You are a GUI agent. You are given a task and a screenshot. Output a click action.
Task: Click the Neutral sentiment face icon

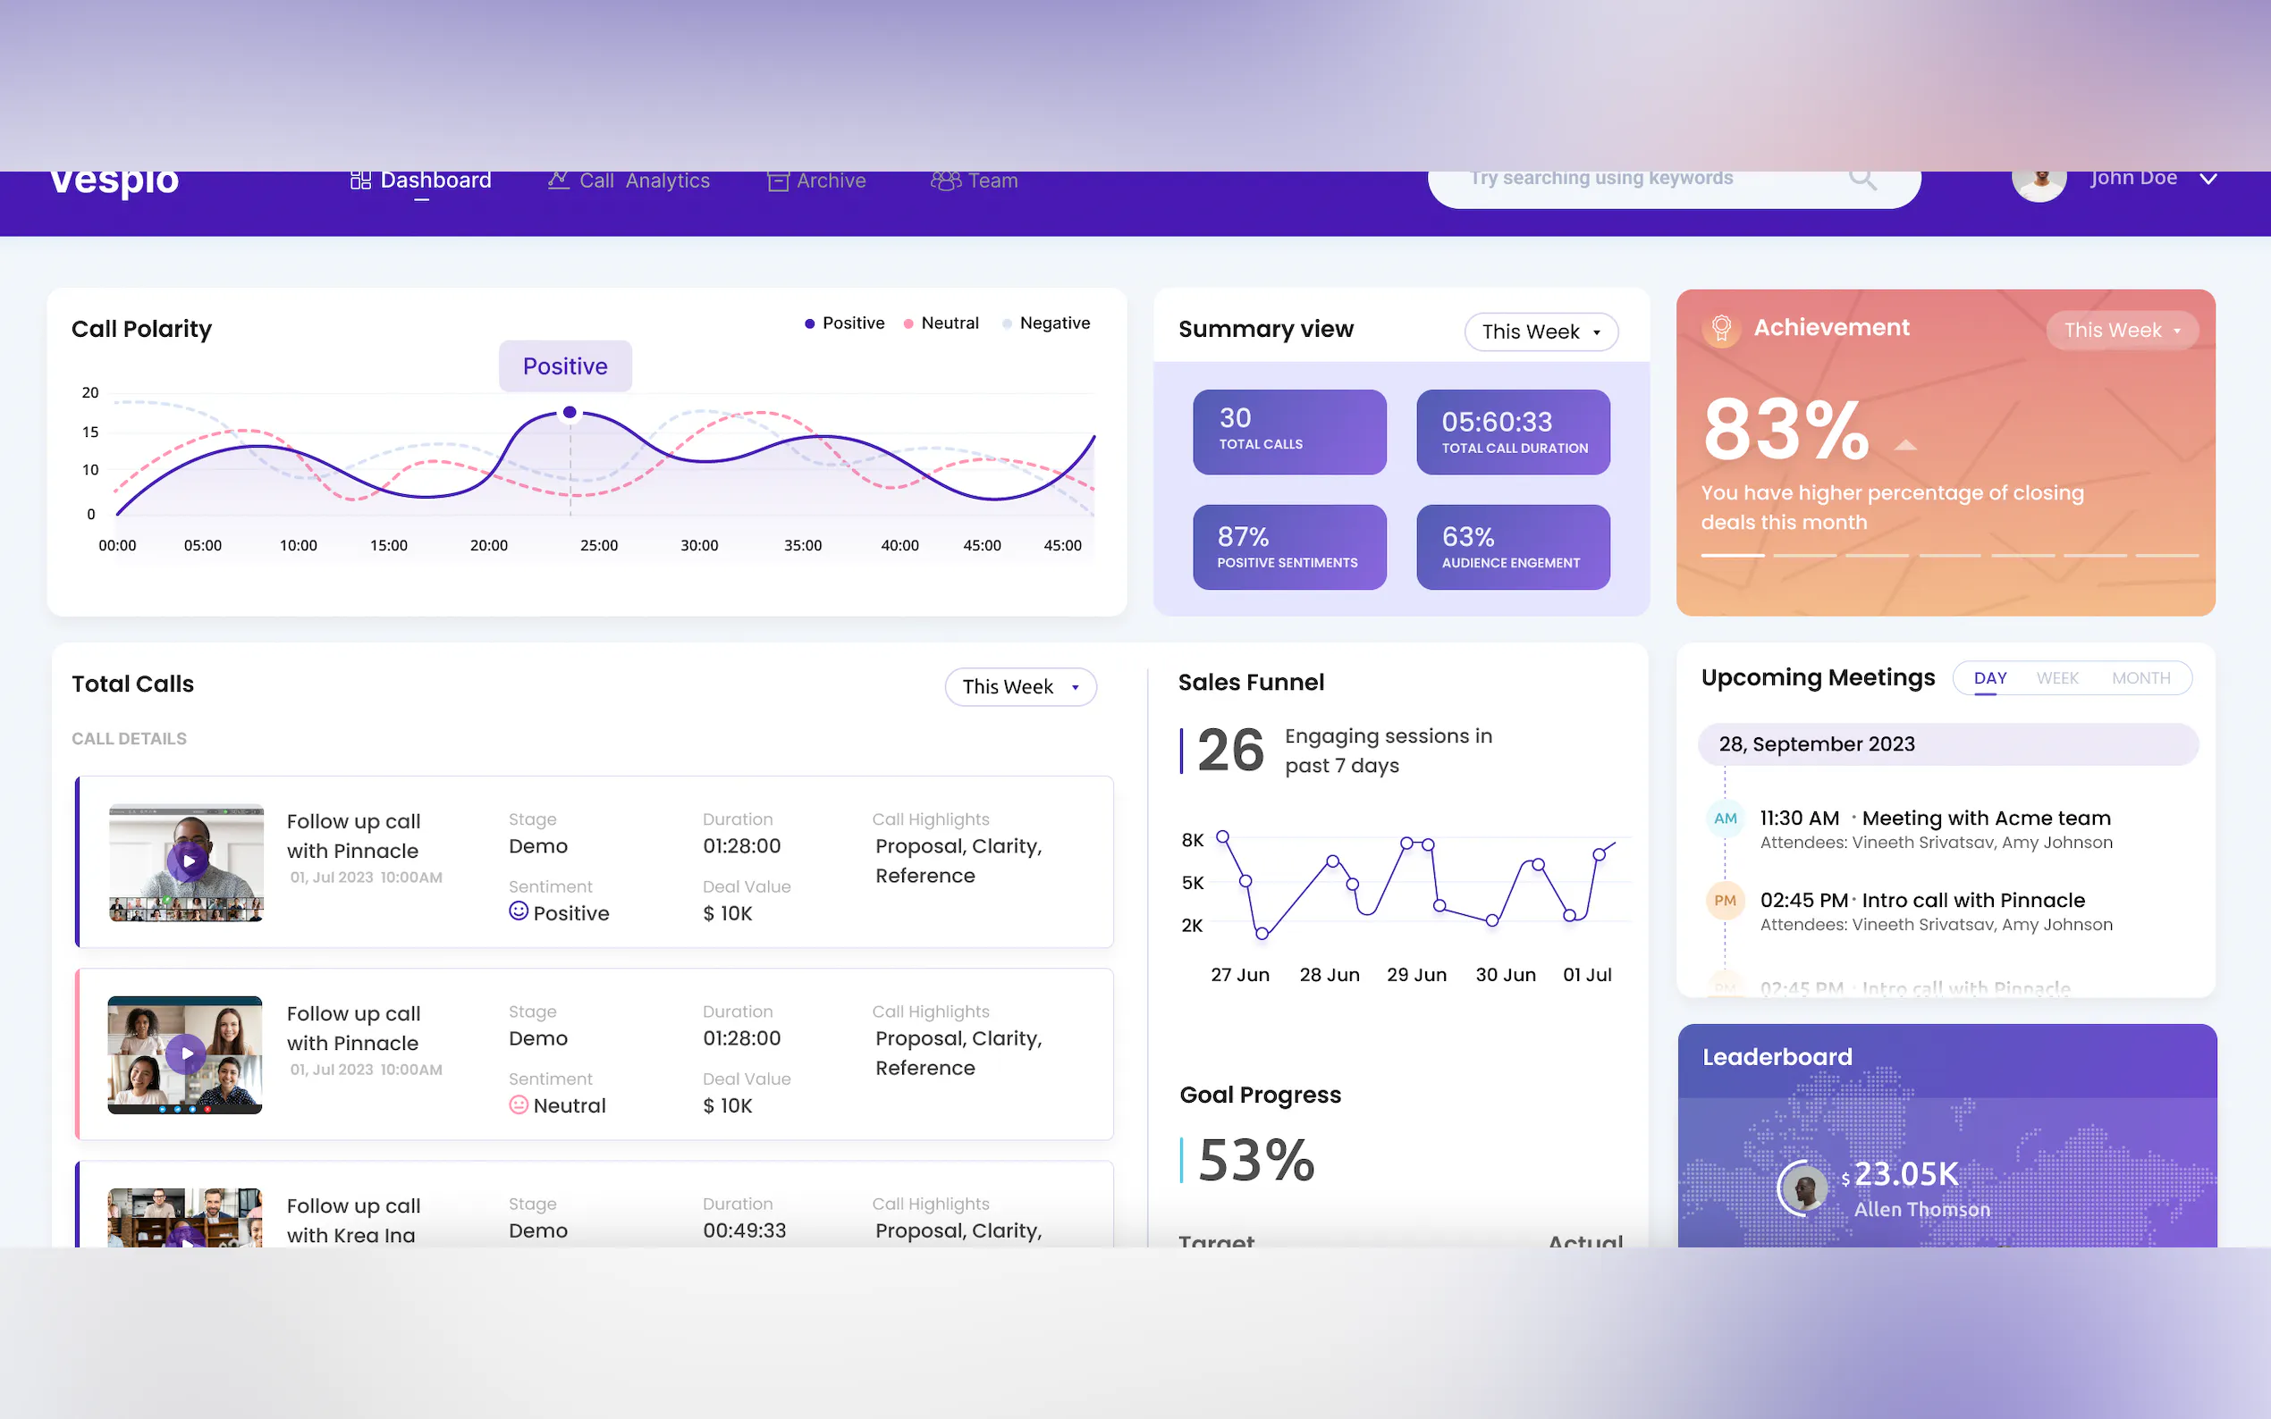click(519, 1104)
